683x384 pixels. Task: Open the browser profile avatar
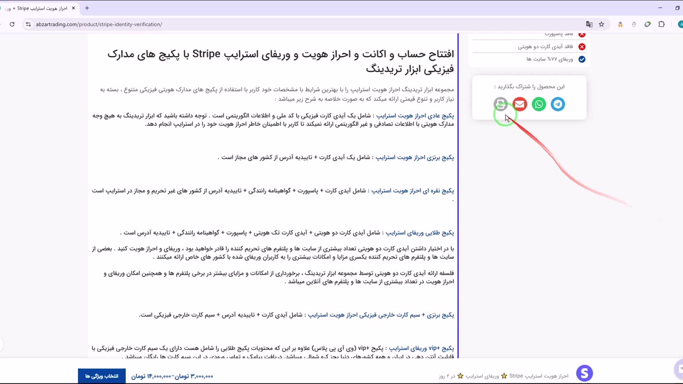pos(680,24)
